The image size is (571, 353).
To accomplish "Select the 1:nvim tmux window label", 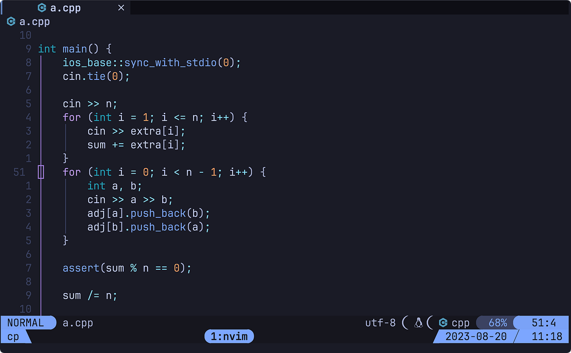I will click(229, 336).
